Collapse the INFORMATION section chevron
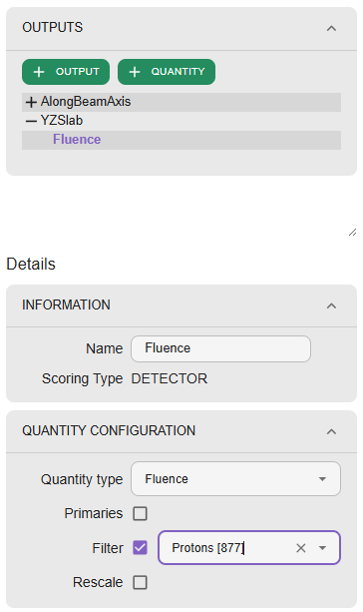 click(x=331, y=306)
